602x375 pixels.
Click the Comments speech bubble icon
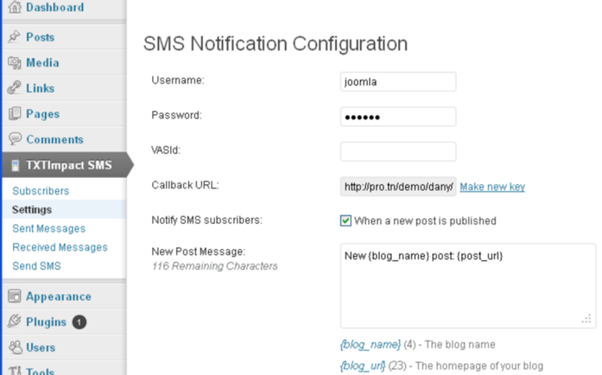(x=14, y=139)
